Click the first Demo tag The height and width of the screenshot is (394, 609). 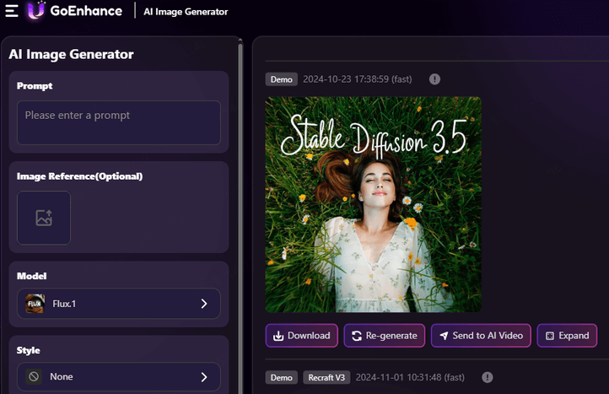pyautogui.click(x=282, y=79)
